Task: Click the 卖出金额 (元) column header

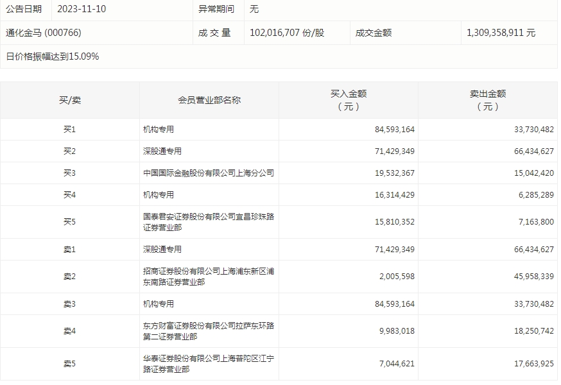Action: (488, 100)
